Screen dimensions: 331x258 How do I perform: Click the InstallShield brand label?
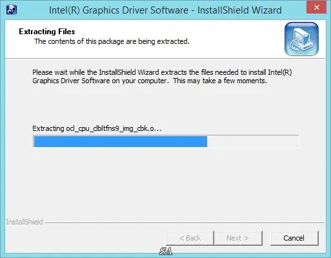25,222
